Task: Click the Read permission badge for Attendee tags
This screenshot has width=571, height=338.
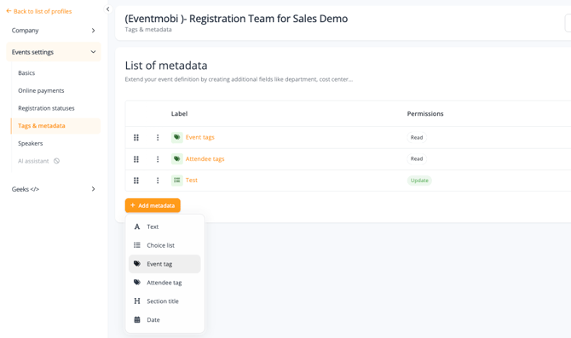Action: 417,158
